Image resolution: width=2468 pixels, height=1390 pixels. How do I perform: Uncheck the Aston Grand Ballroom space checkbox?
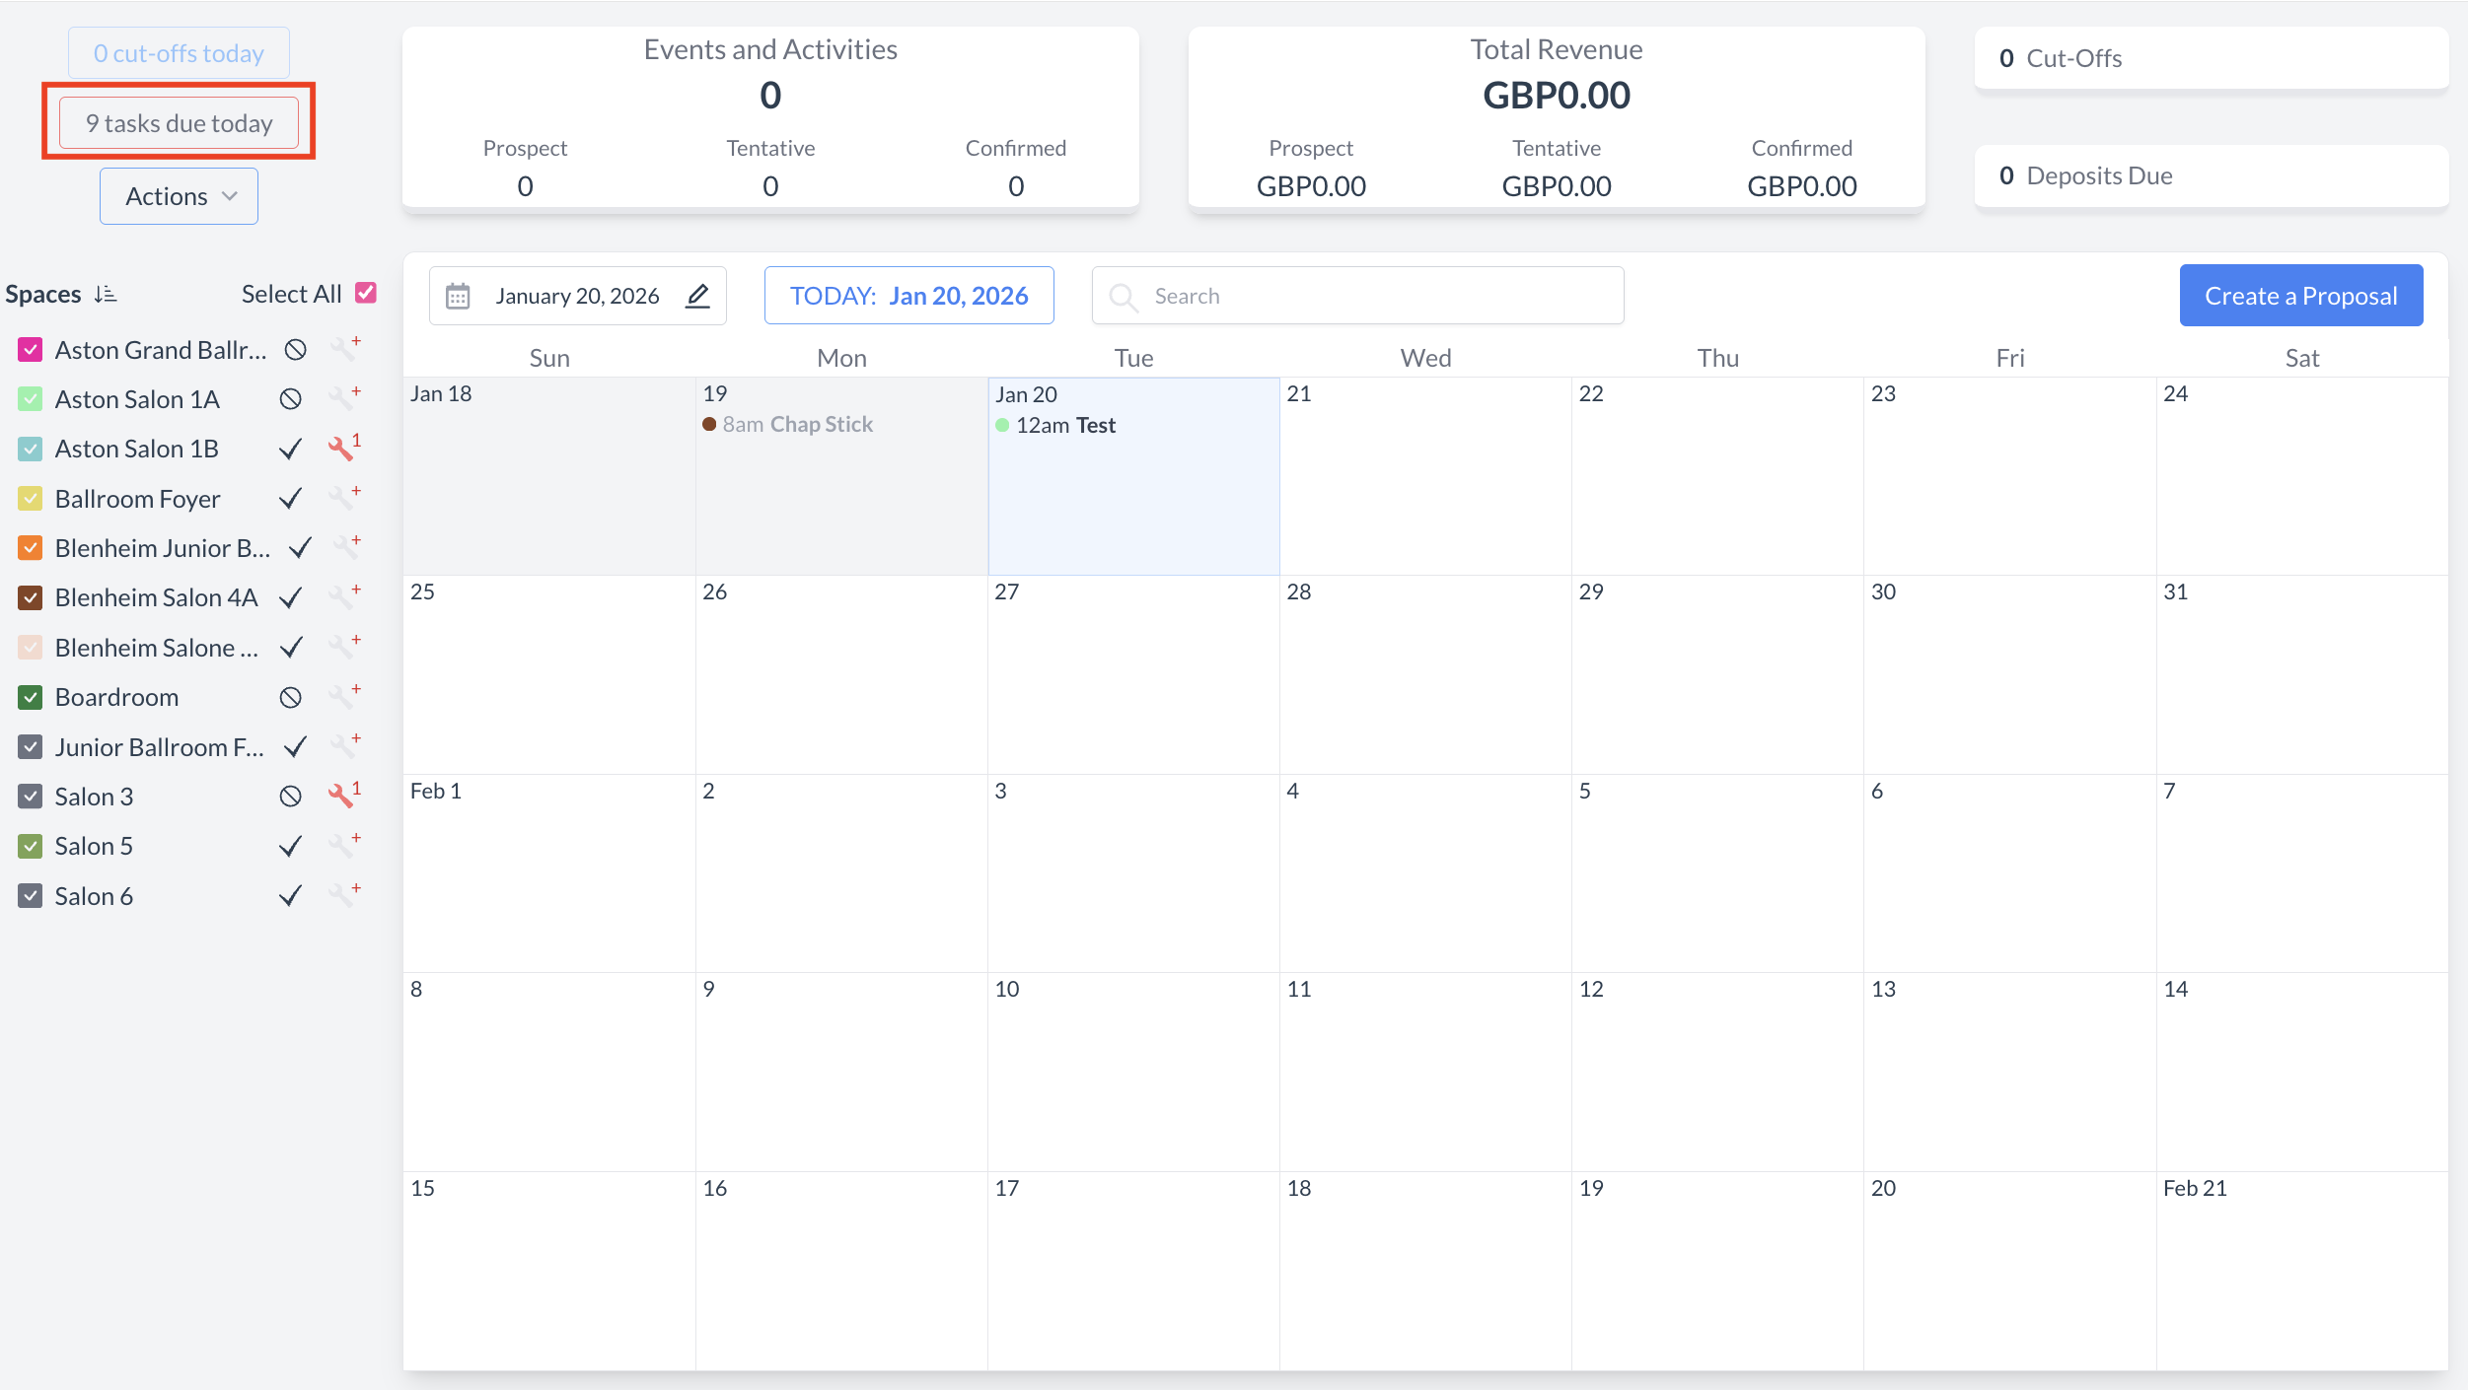(31, 350)
